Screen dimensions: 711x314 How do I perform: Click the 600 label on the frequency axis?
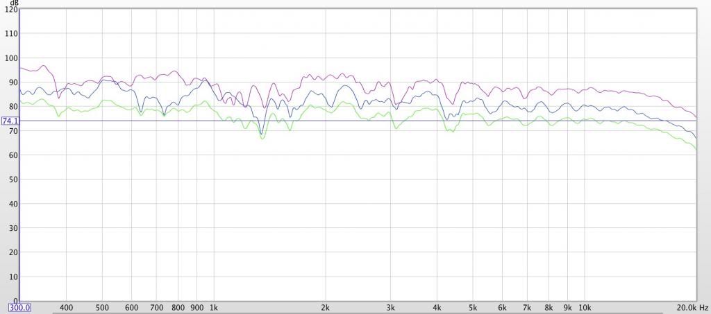click(132, 308)
